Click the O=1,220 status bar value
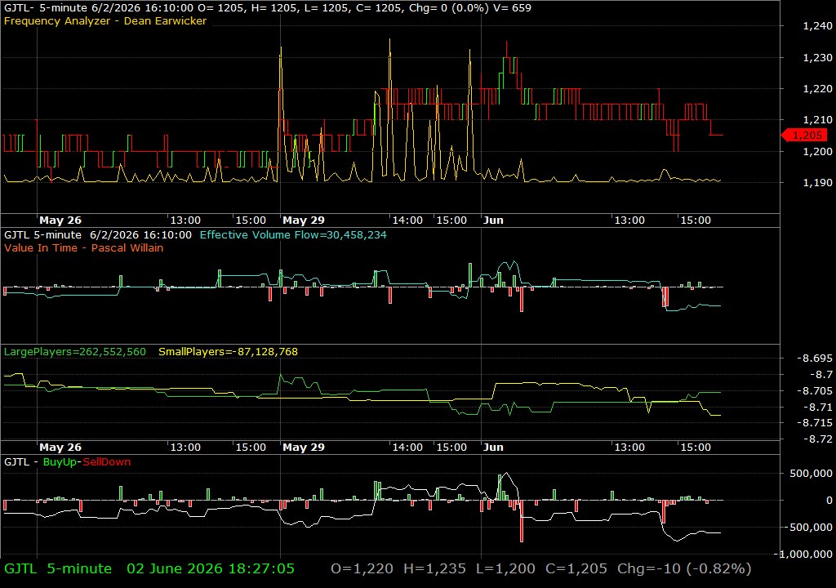The image size is (836, 588). click(x=362, y=568)
